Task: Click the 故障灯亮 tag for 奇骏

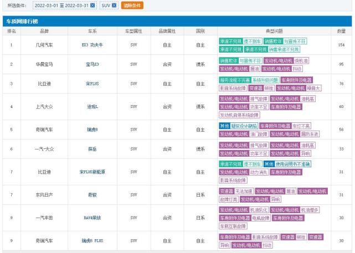Action: (228, 200)
